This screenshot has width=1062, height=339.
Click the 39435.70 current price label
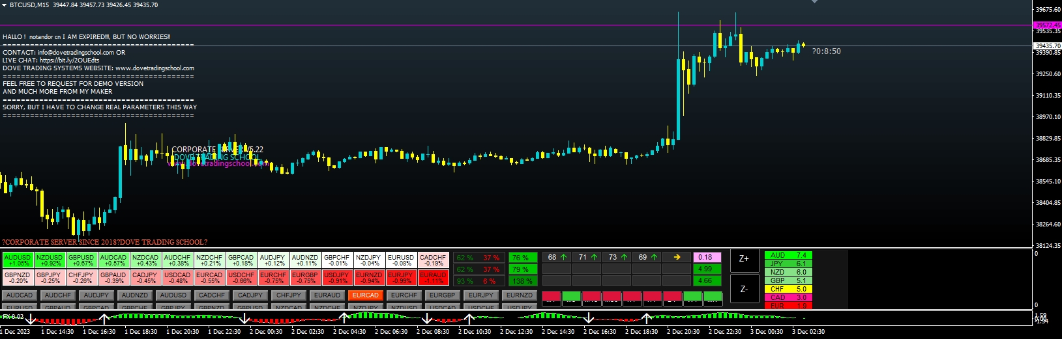click(x=1048, y=46)
